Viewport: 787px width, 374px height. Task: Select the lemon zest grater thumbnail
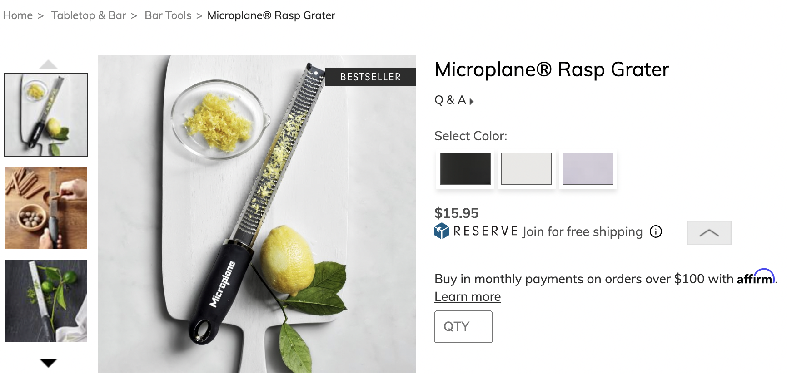46,115
